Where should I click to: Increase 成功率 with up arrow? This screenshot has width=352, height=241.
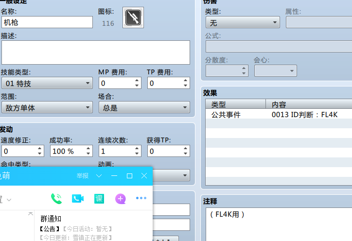coord(88,148)
